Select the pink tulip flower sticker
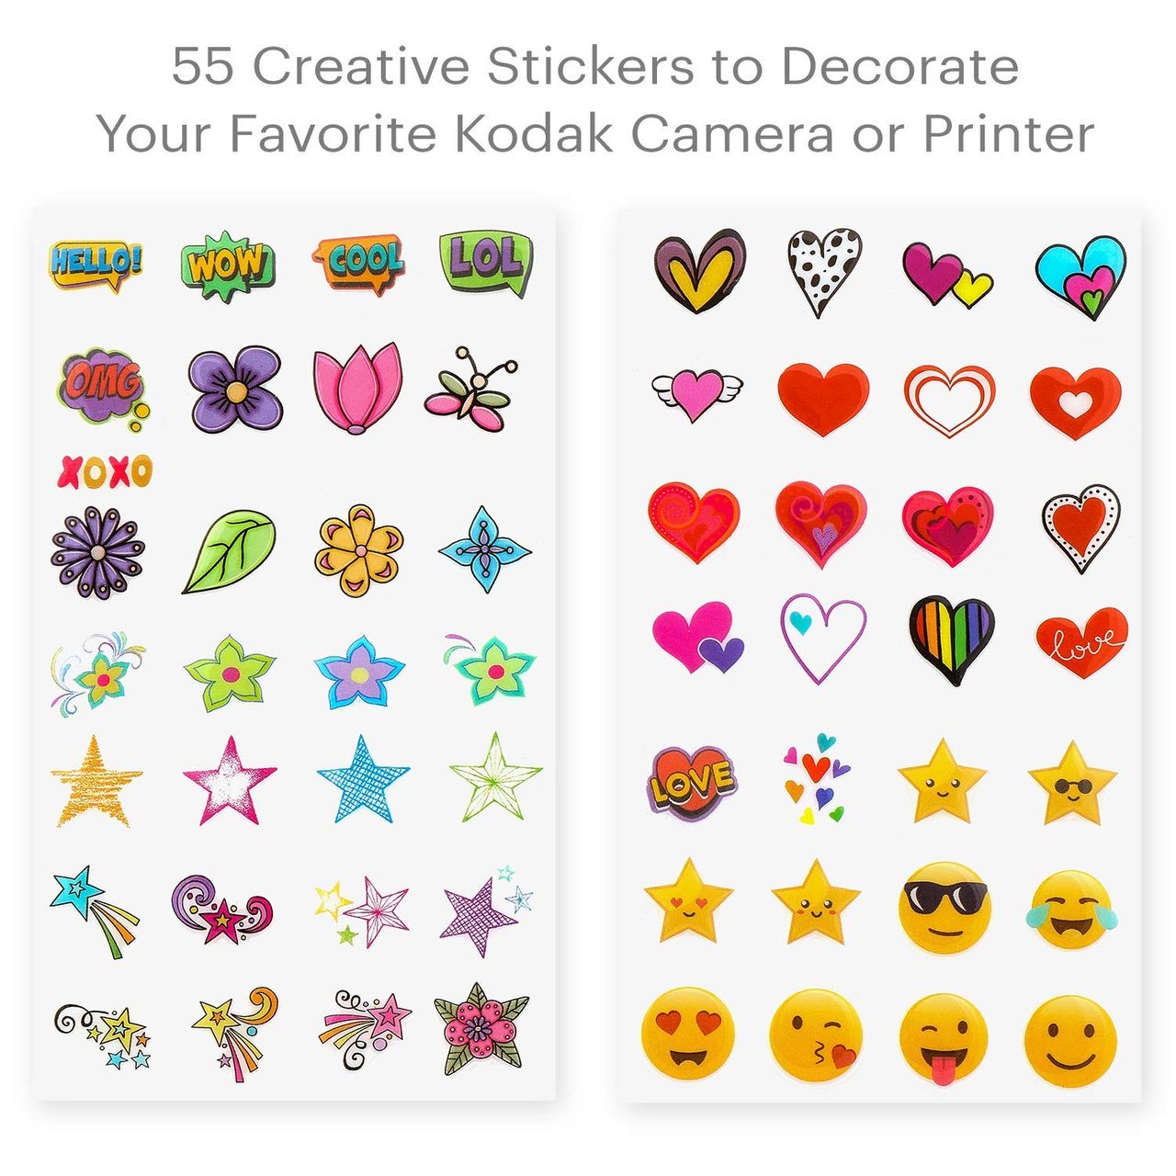The image size is (1176, 1176). coord(356,387)
